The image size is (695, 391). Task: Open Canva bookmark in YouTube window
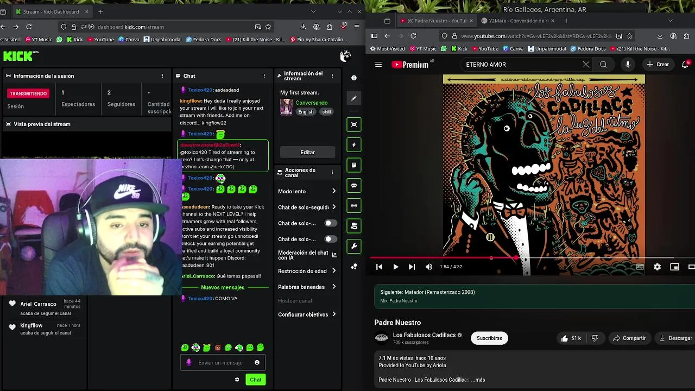click(x=513, y=49)
